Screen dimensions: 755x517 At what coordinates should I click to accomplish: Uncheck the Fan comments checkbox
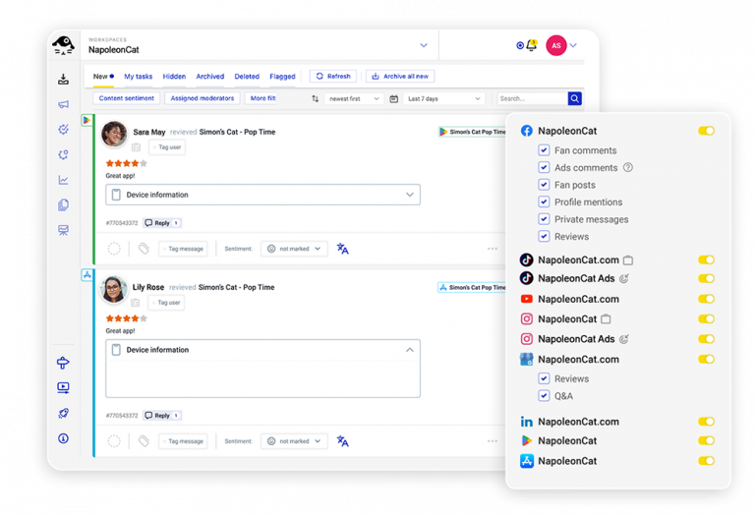tap(544, 150)
